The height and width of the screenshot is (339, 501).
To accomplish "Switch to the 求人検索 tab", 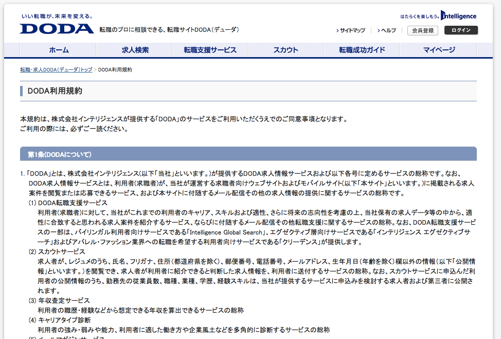I will point(135,50).
